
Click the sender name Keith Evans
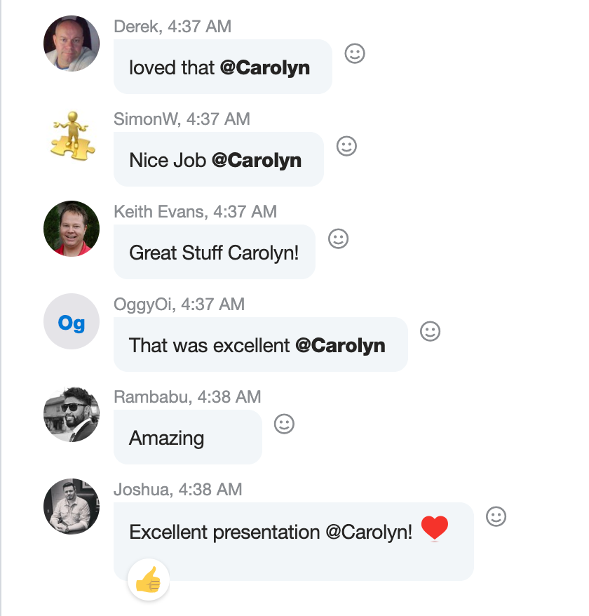tap(160, 212)
